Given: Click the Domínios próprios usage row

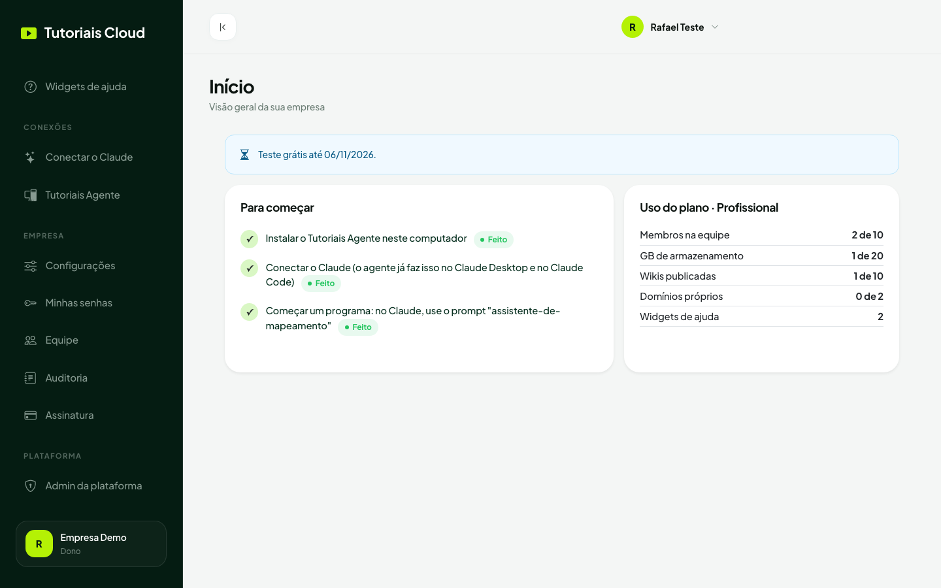Looking at the screenshot, I should pyautogui.click(x=761, y=297).
